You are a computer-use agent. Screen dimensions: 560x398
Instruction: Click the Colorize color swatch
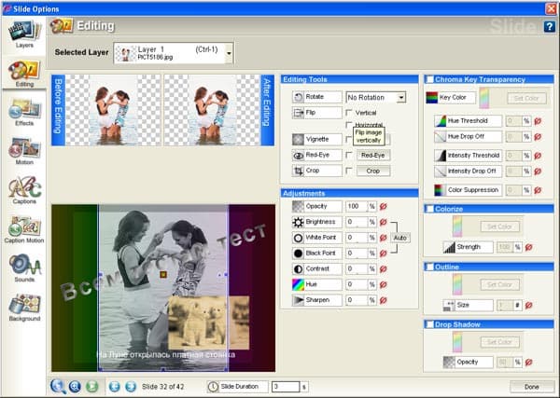pyautogui.click(x=457, y=226)
